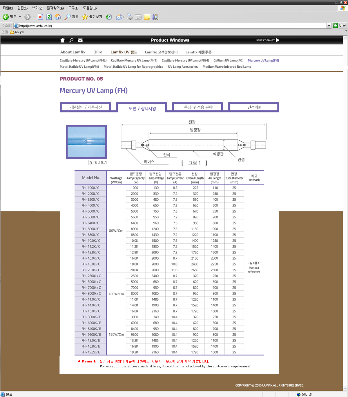
Task: Expand the address bar dropdown arrow
Action: [329, 26]
